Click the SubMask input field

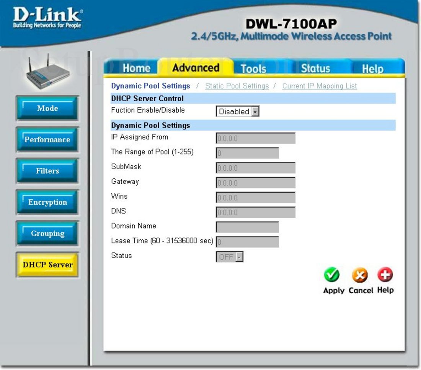[256, 168]
